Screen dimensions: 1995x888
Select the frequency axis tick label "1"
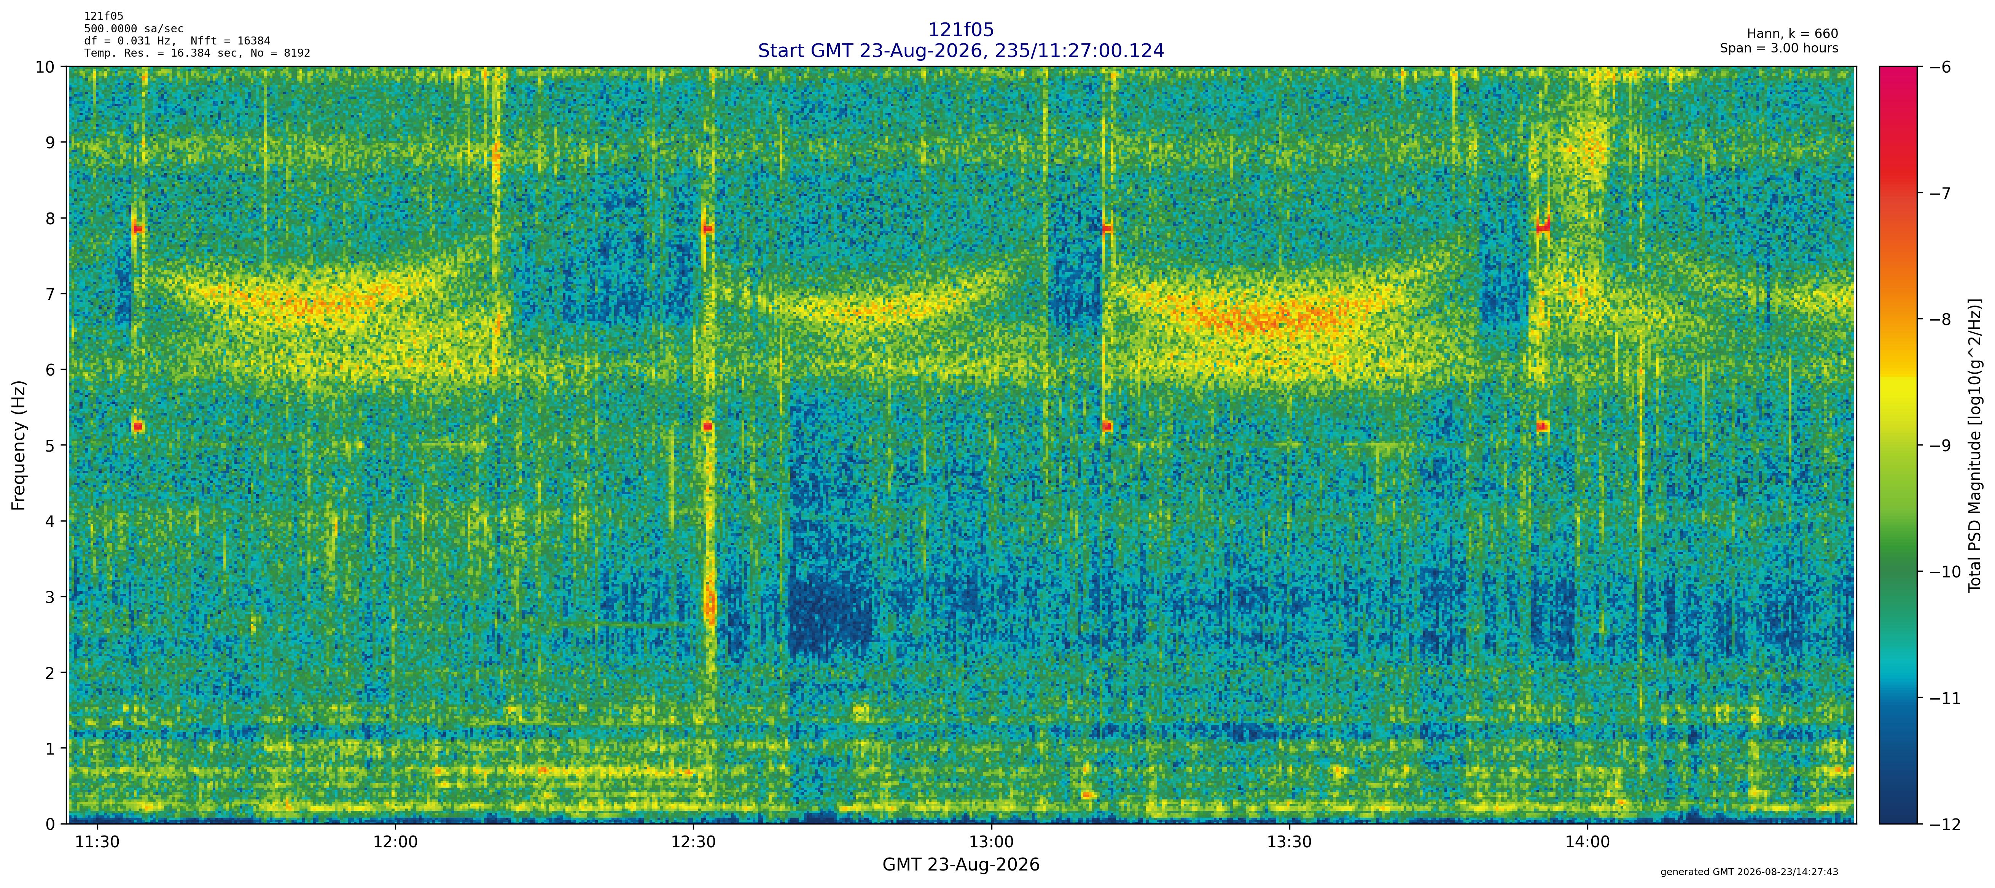pyautogui.click(x=50, y=749)
